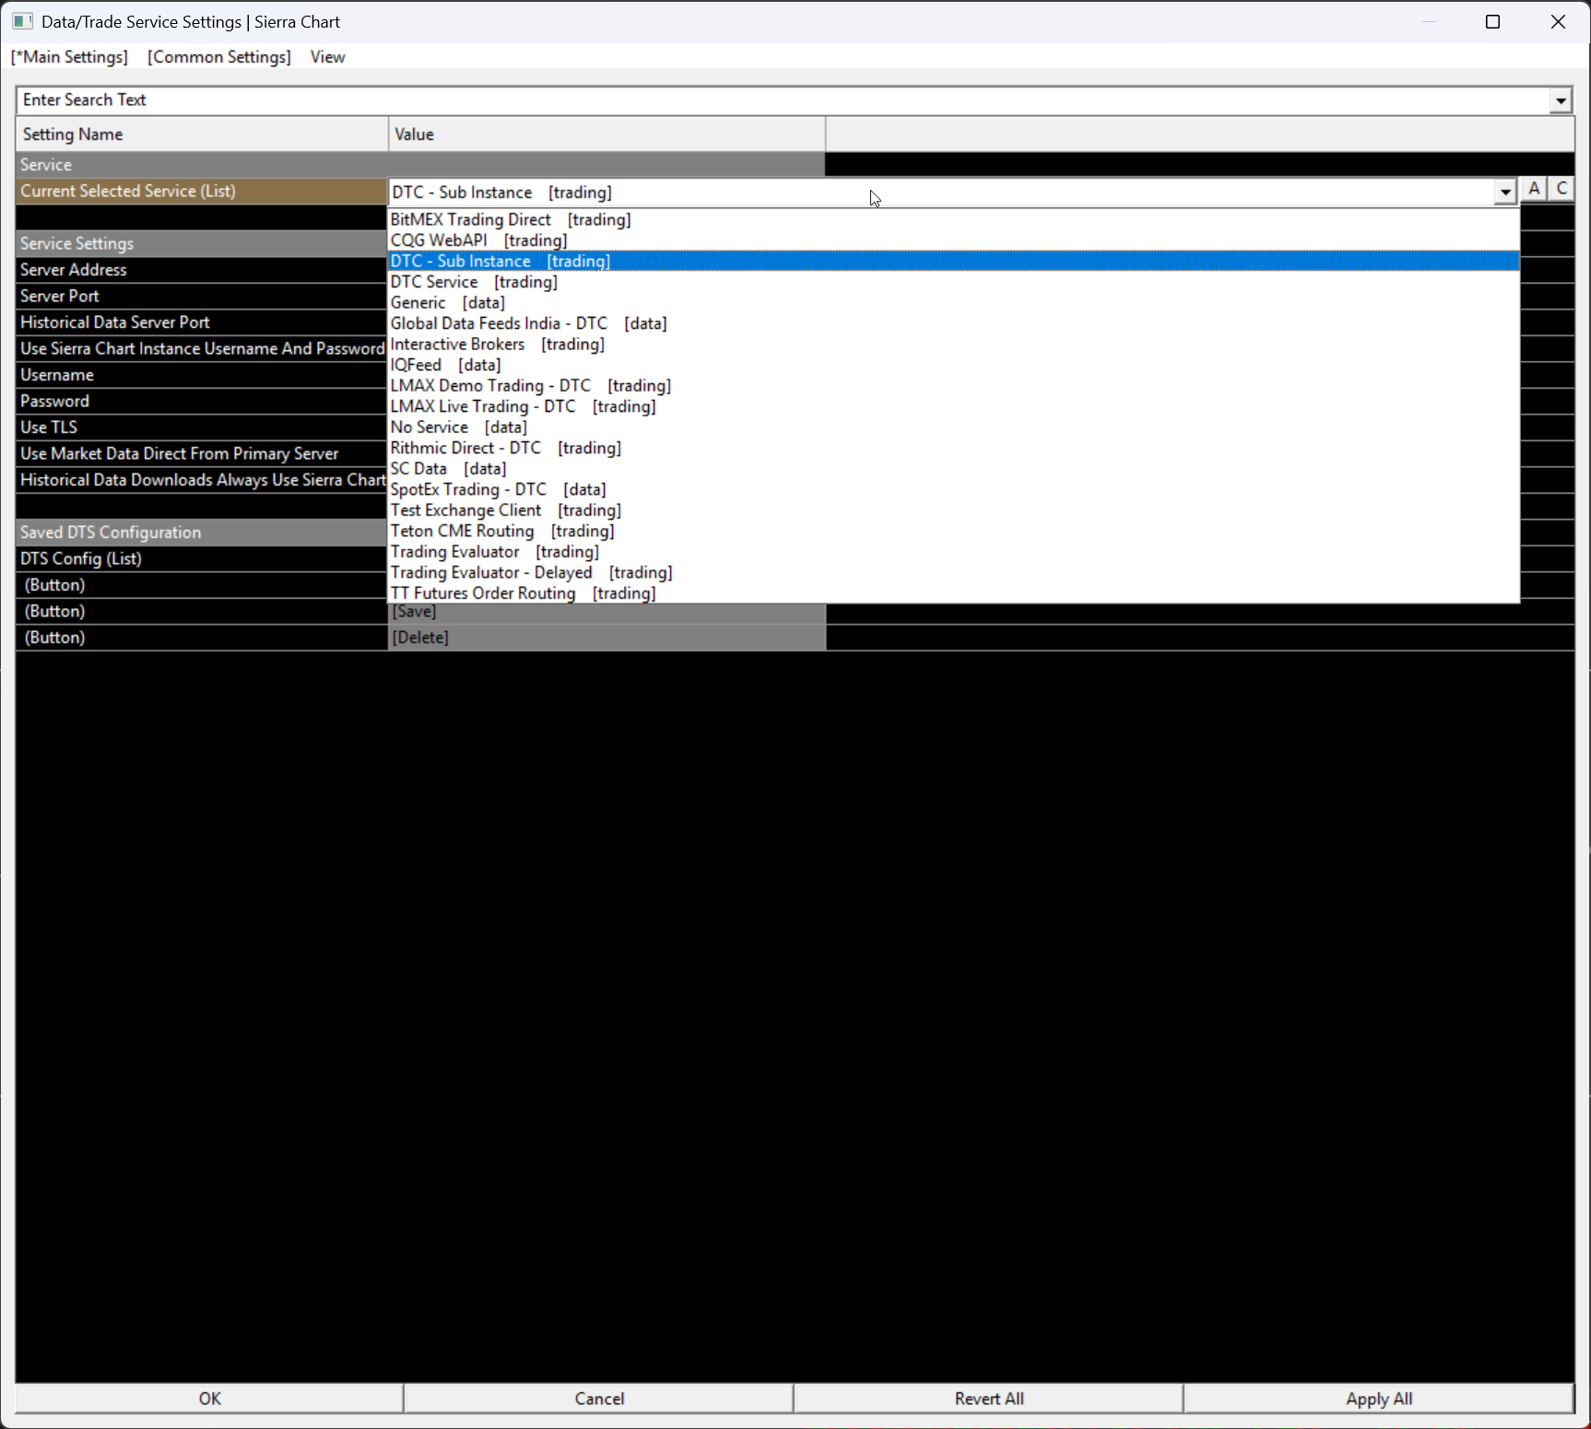1591x1429 pixels.
Task: Open the View menu
Action: (327, 57)
